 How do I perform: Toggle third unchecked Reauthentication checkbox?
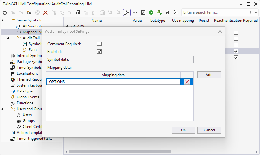point(236,45)
